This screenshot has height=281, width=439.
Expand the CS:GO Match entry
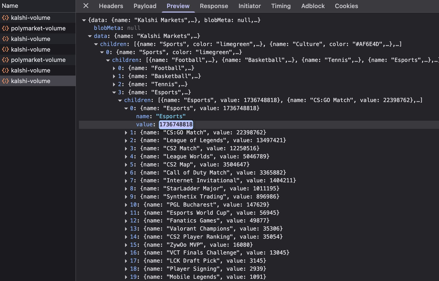coord(126,133)
